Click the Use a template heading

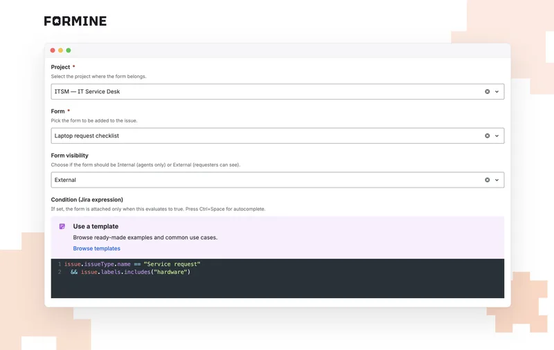click(x=96, y=226)
